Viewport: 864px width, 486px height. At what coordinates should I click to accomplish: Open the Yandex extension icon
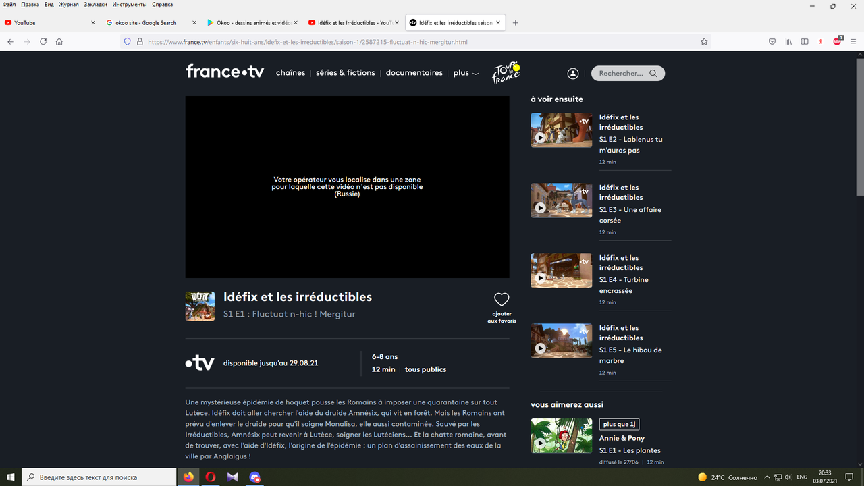tap(821, 41)
